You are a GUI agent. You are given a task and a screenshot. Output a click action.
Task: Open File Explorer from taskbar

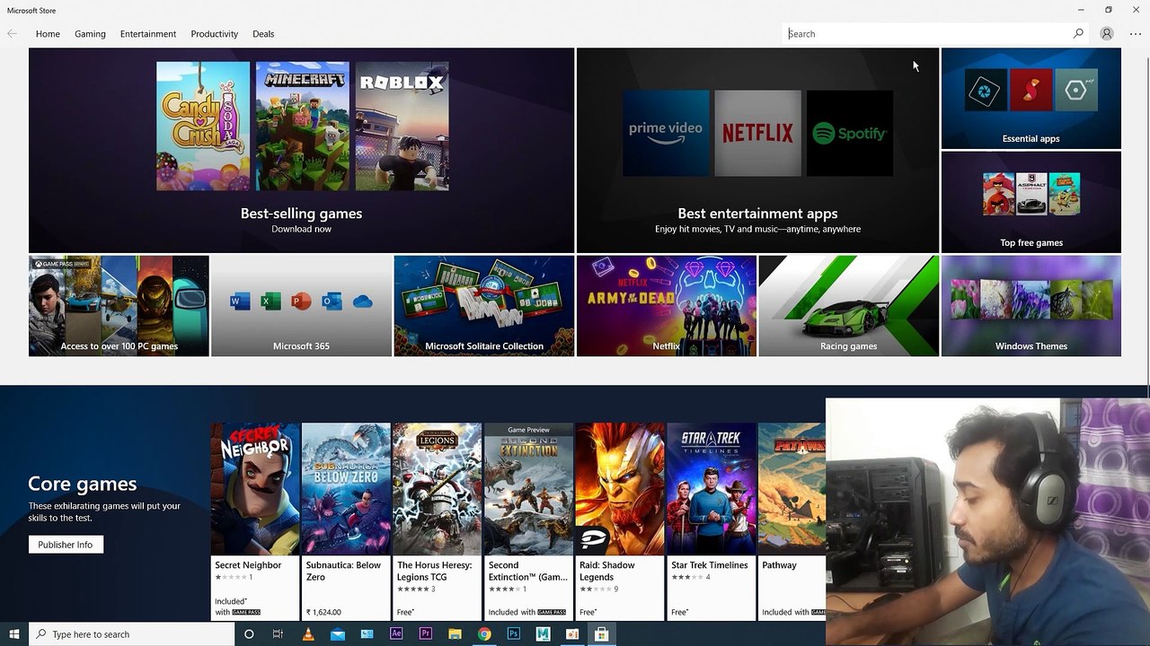point(455,634)
